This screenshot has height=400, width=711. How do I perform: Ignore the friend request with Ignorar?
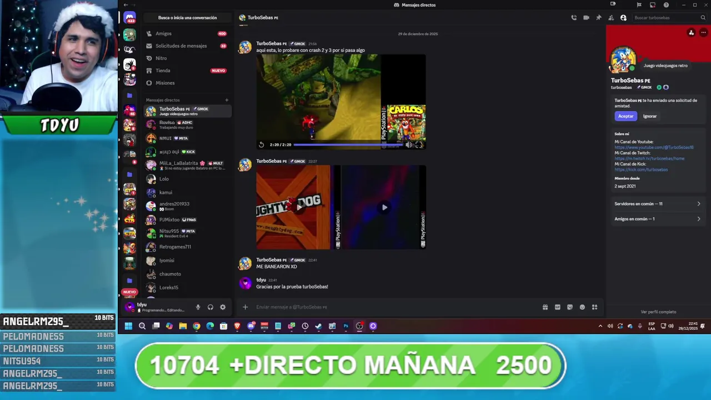pyautogui.click(x=650, y=116)
